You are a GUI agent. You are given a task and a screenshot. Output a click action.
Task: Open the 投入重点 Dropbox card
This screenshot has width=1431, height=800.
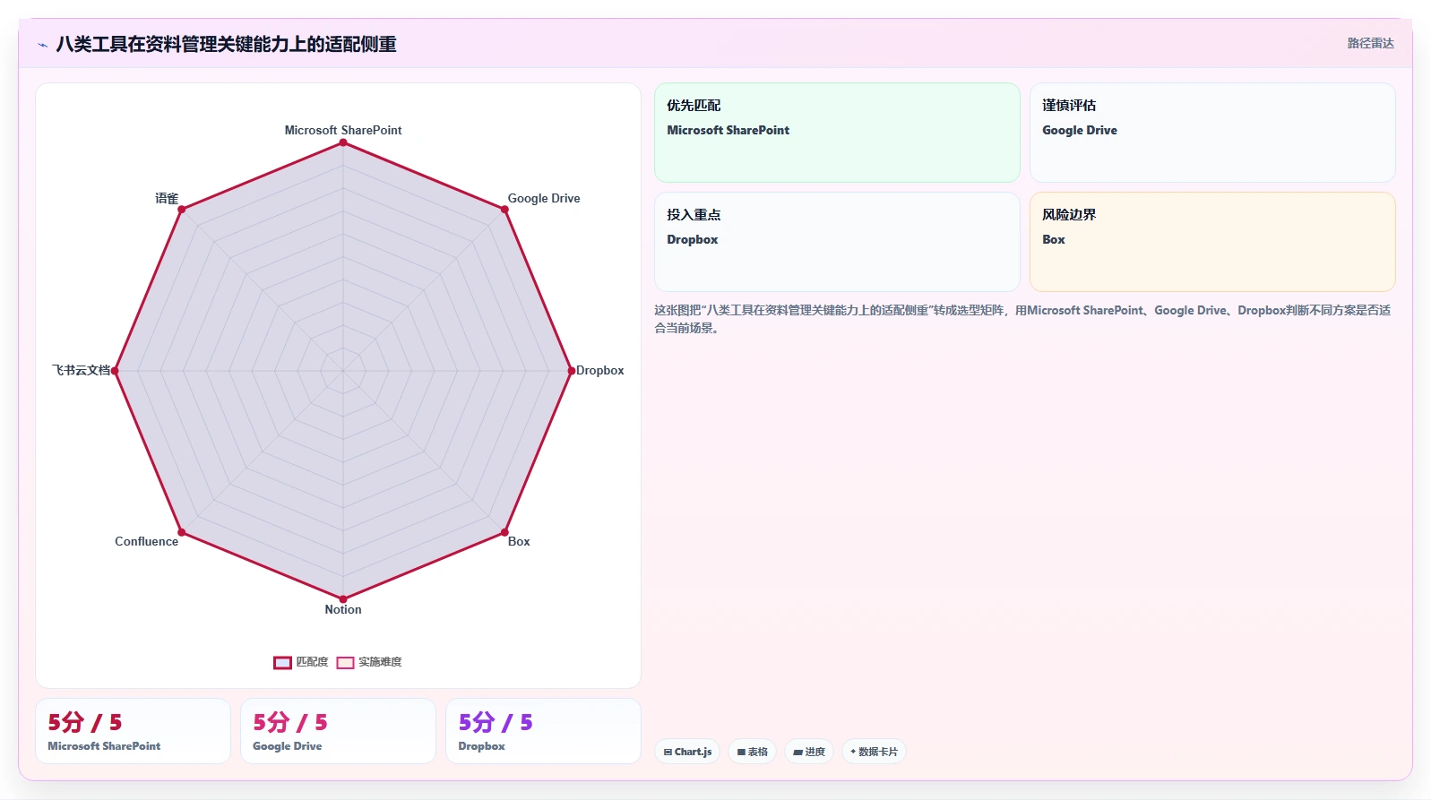coord(837,242)
